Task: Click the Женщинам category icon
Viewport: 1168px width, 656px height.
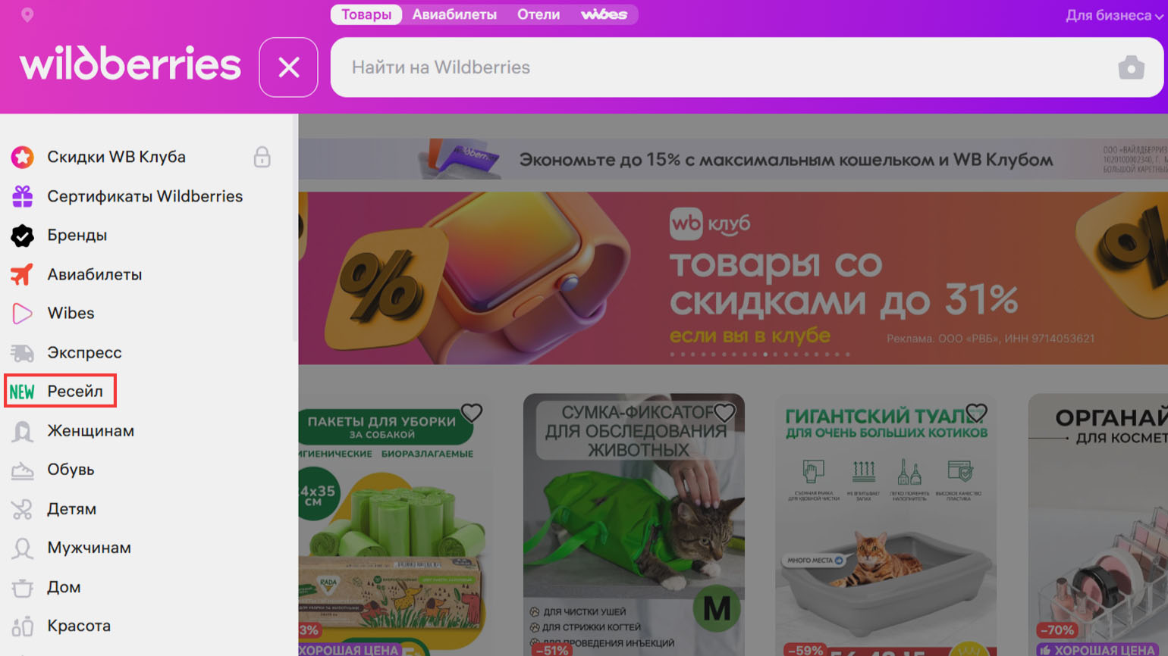Action: [x=23, y=431]
